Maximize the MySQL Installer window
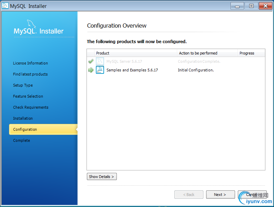This screenshot has width=274, height=207. click(251, 6)
